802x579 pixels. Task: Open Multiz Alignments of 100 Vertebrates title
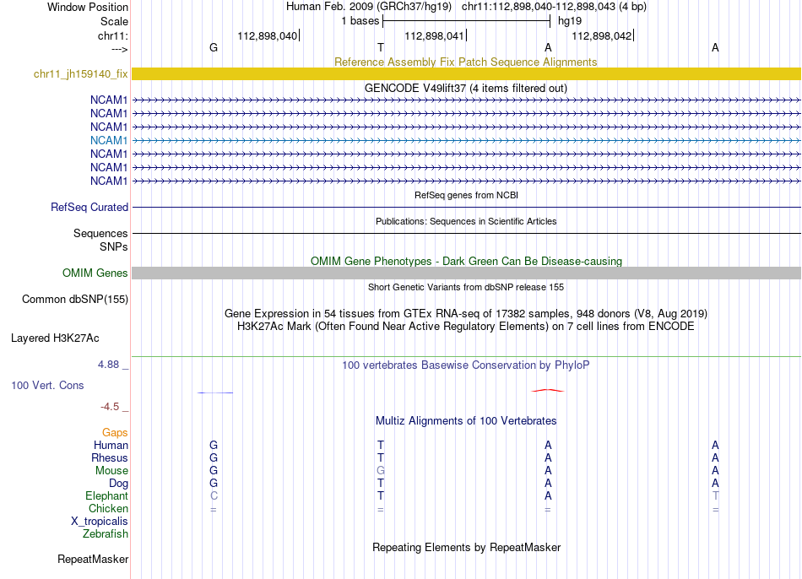pyautogui.click(x=466, y=420)
